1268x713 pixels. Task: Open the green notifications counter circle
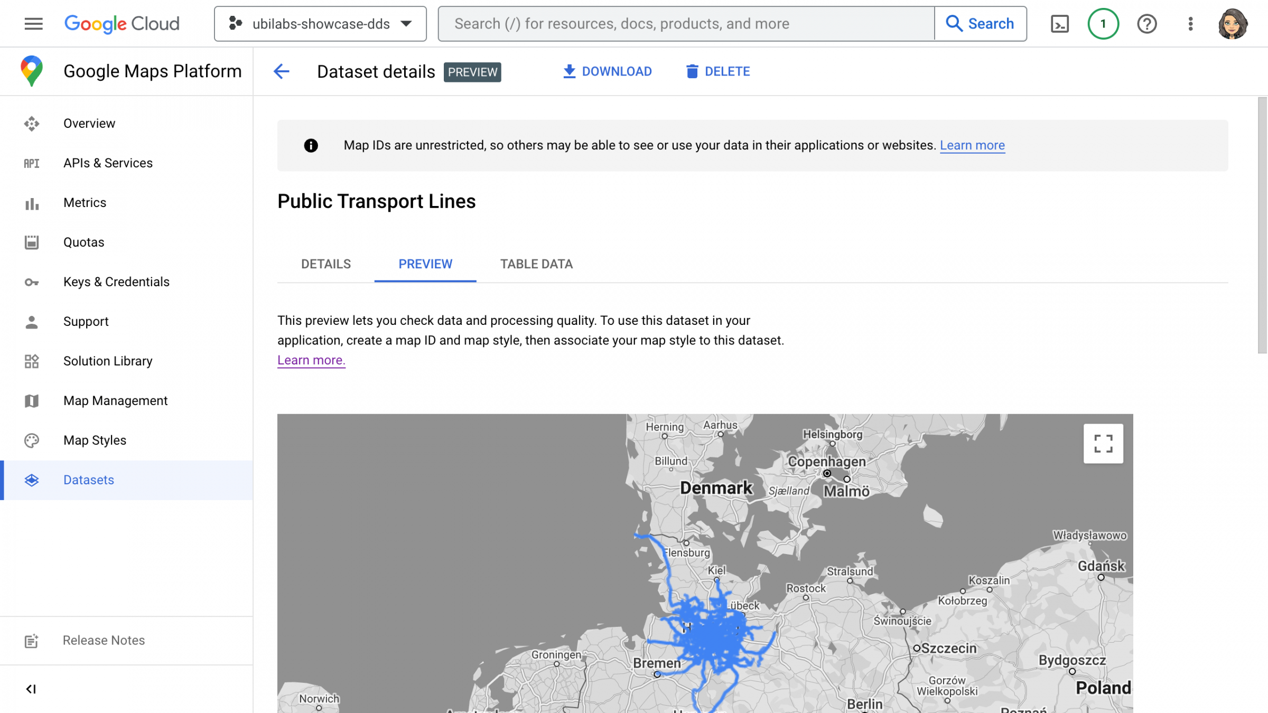(1103, 23)
